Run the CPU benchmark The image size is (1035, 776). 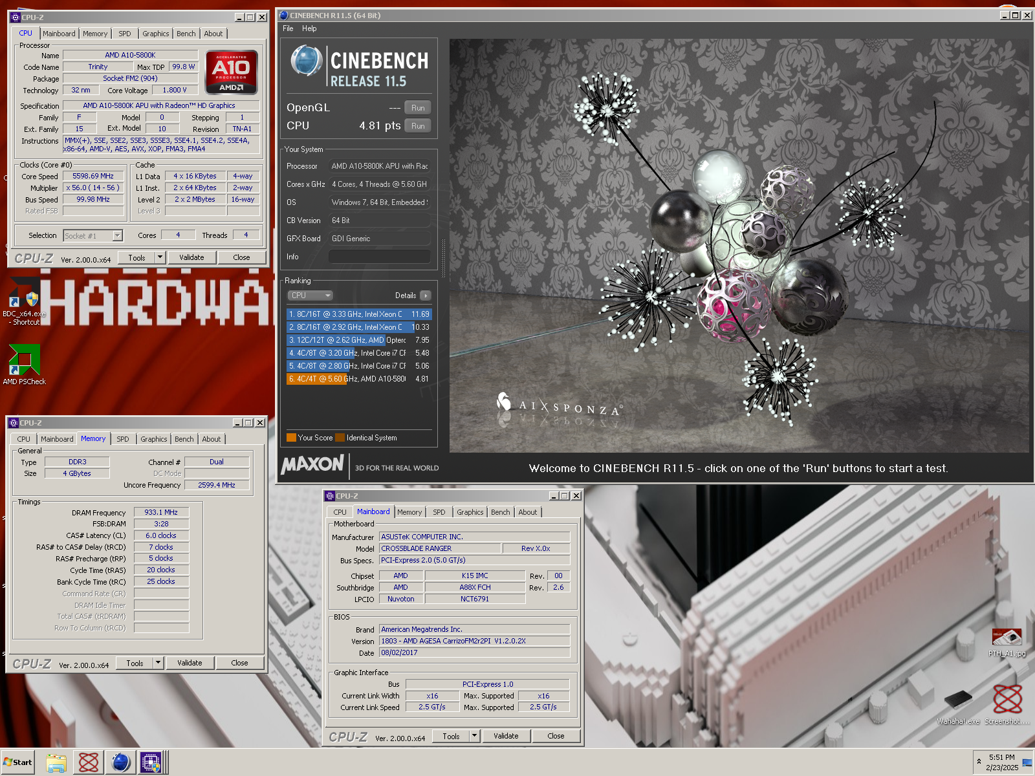click(418, 126)
